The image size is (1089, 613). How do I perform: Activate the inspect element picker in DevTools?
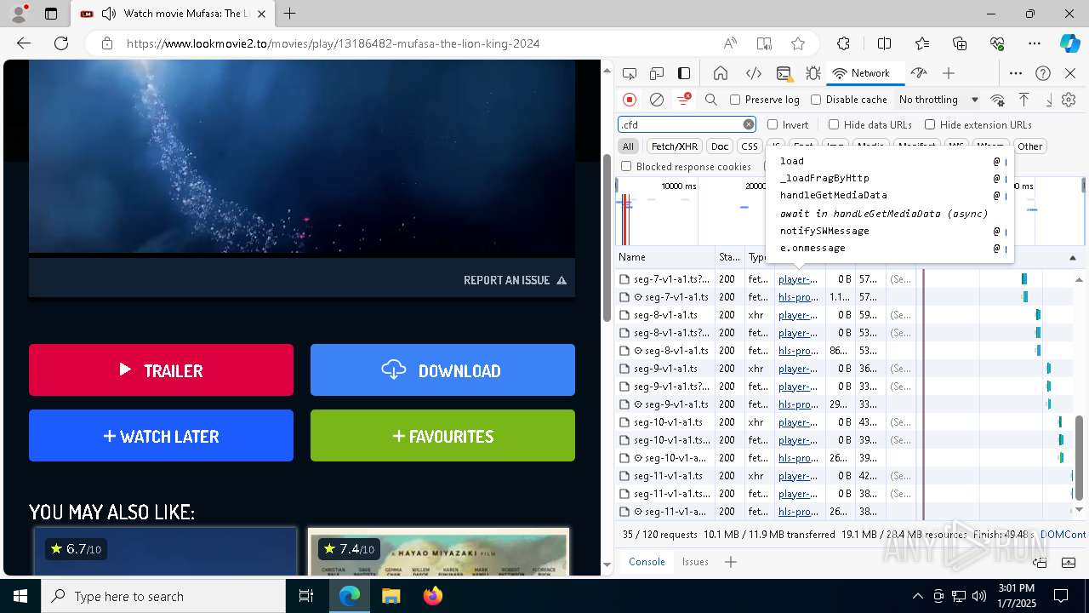pyautogui.click(x=630, y=73)
